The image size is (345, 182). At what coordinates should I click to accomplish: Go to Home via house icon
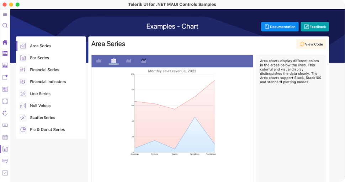[x=5, y=42]
